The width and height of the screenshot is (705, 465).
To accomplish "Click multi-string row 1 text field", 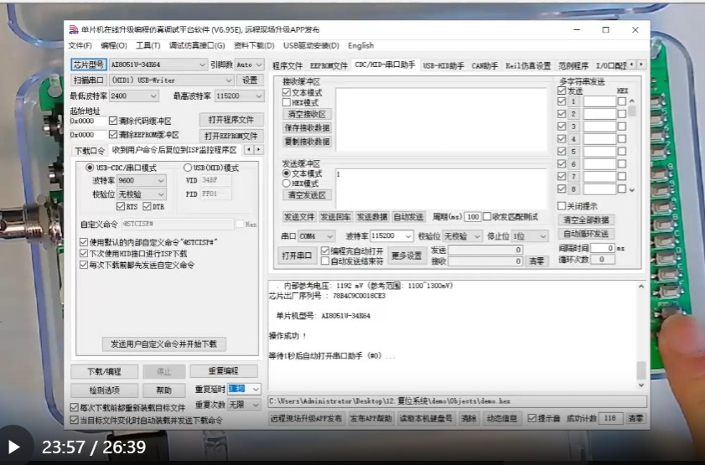I will point(599,101).
